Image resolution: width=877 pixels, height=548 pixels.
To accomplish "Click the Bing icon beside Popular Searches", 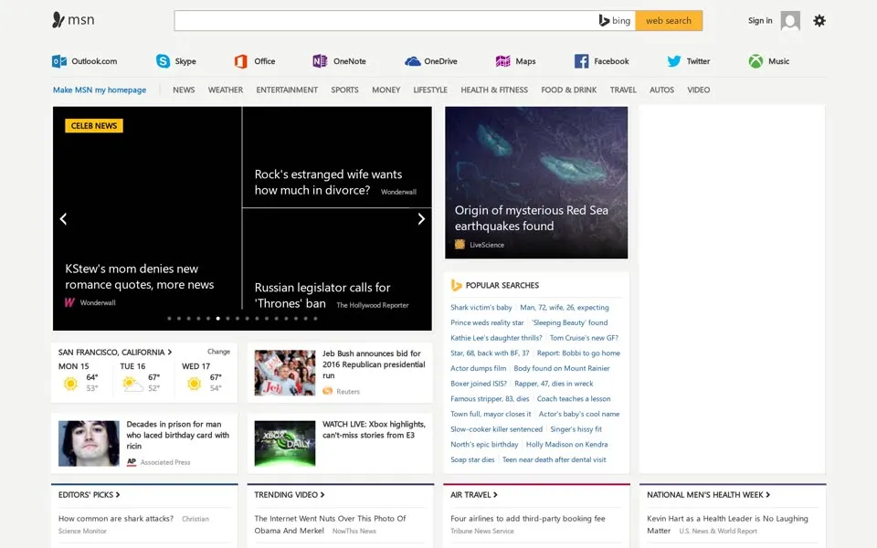I will tap(457, 285).
